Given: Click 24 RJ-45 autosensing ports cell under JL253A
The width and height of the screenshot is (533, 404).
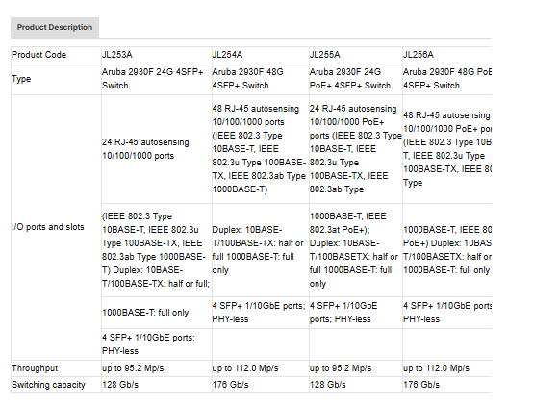Looking at the screenshot, I should (157, 149).
